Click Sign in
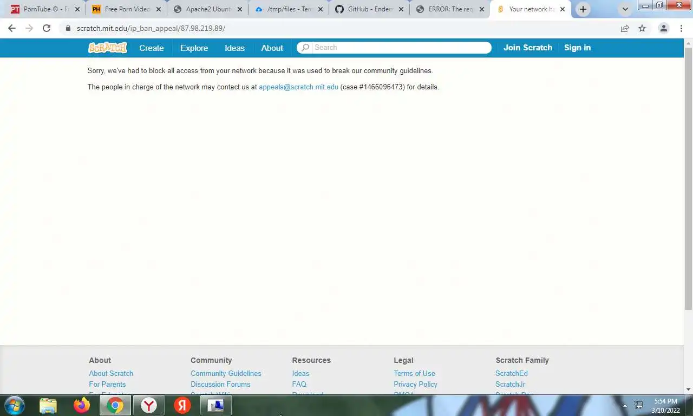693x416 pixels. [577, 48]
